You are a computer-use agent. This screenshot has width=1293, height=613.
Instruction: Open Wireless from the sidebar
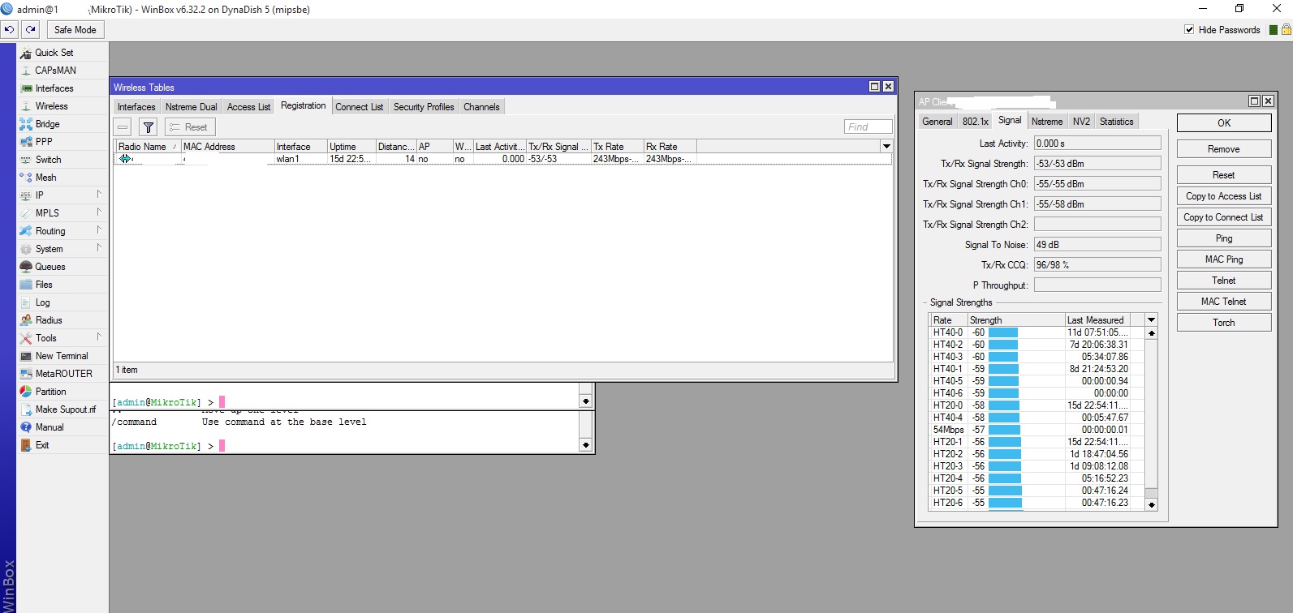(x=51, y=106)
